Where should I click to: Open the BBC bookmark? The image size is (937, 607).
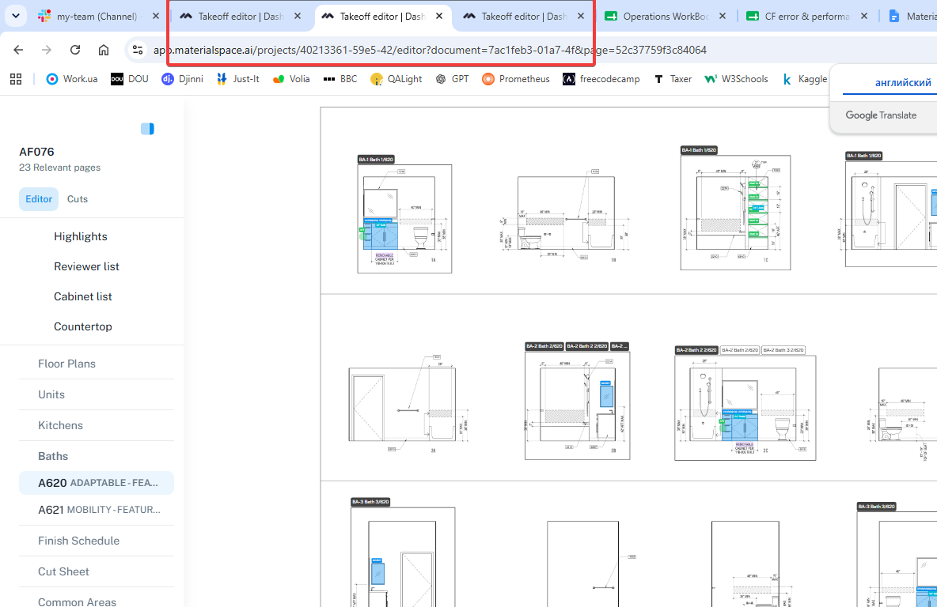[340, 79]
